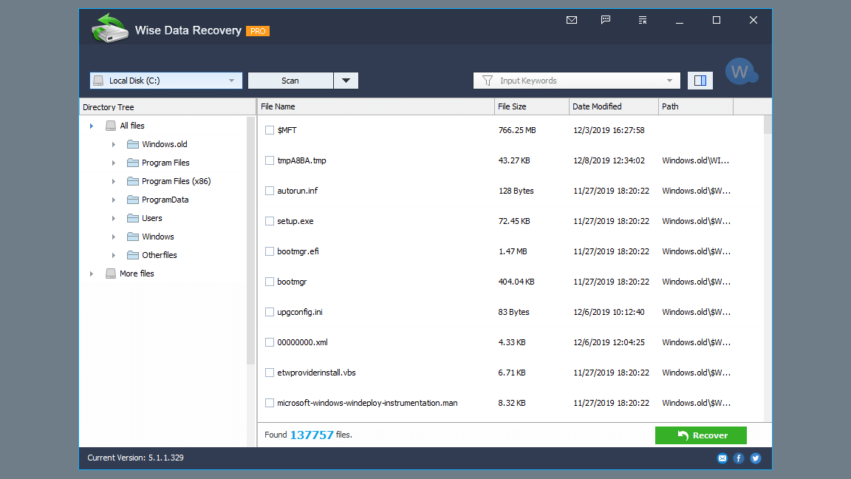
Task: Open the keyword filter dropdown arrow
Action: click(669, 81)
